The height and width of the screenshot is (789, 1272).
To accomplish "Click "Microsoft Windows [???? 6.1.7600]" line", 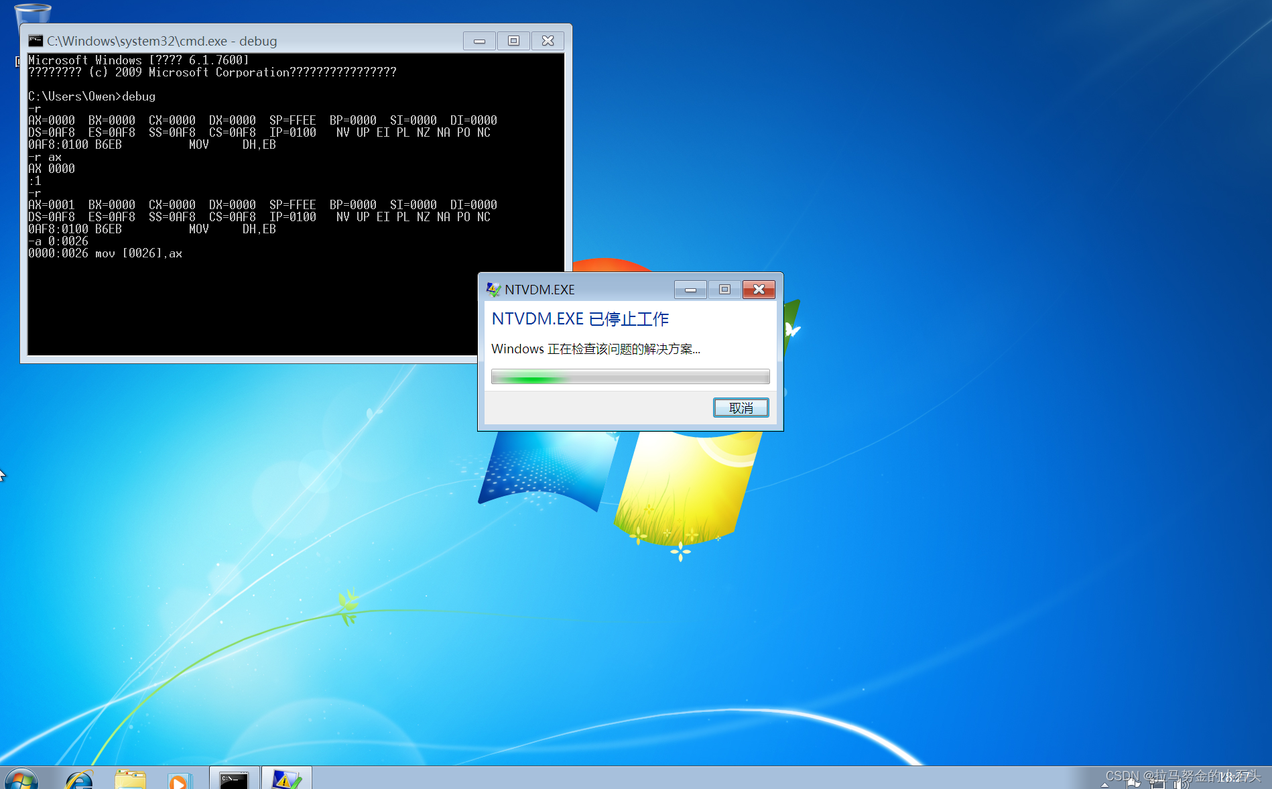I will 139,60.
